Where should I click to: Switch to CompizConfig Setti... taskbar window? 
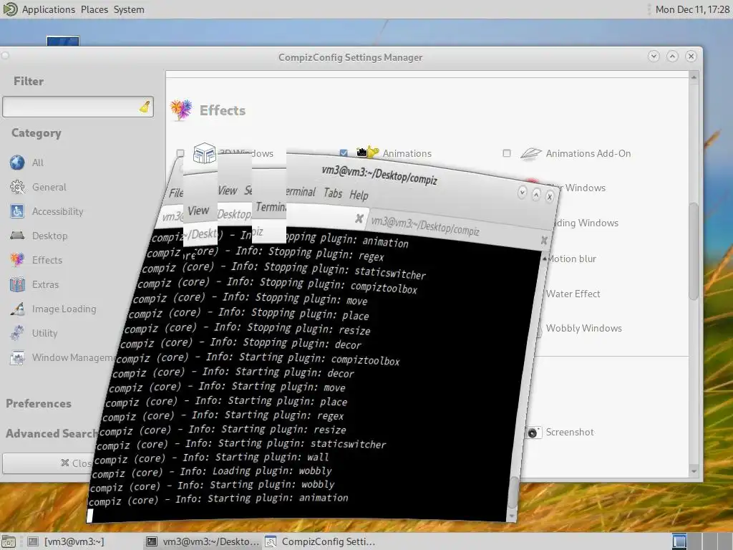coord(320,541)
